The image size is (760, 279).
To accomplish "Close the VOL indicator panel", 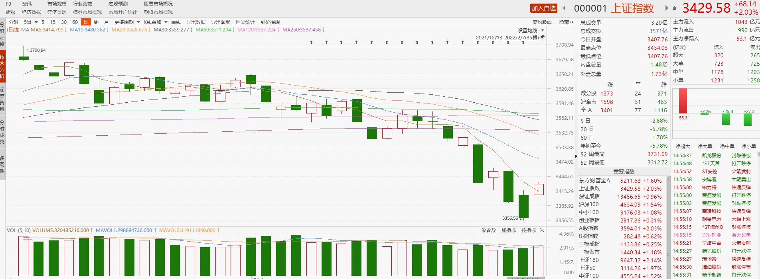I will click(542, 230).
